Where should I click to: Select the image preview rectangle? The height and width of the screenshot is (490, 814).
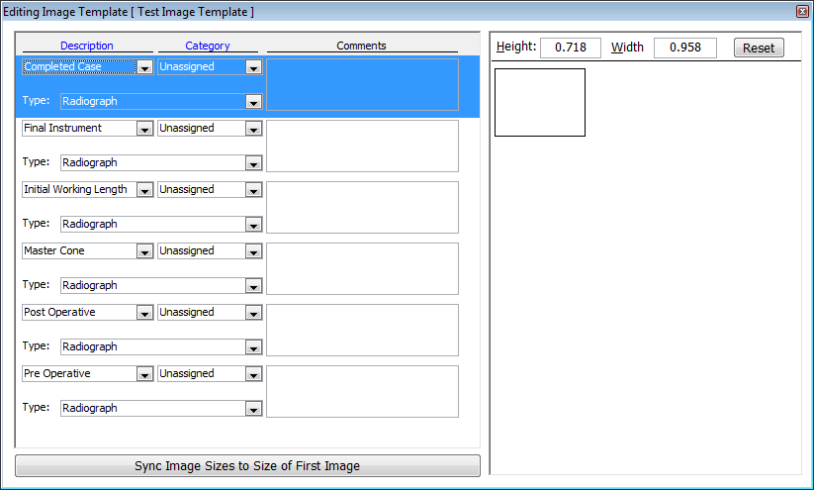[539, 103]
